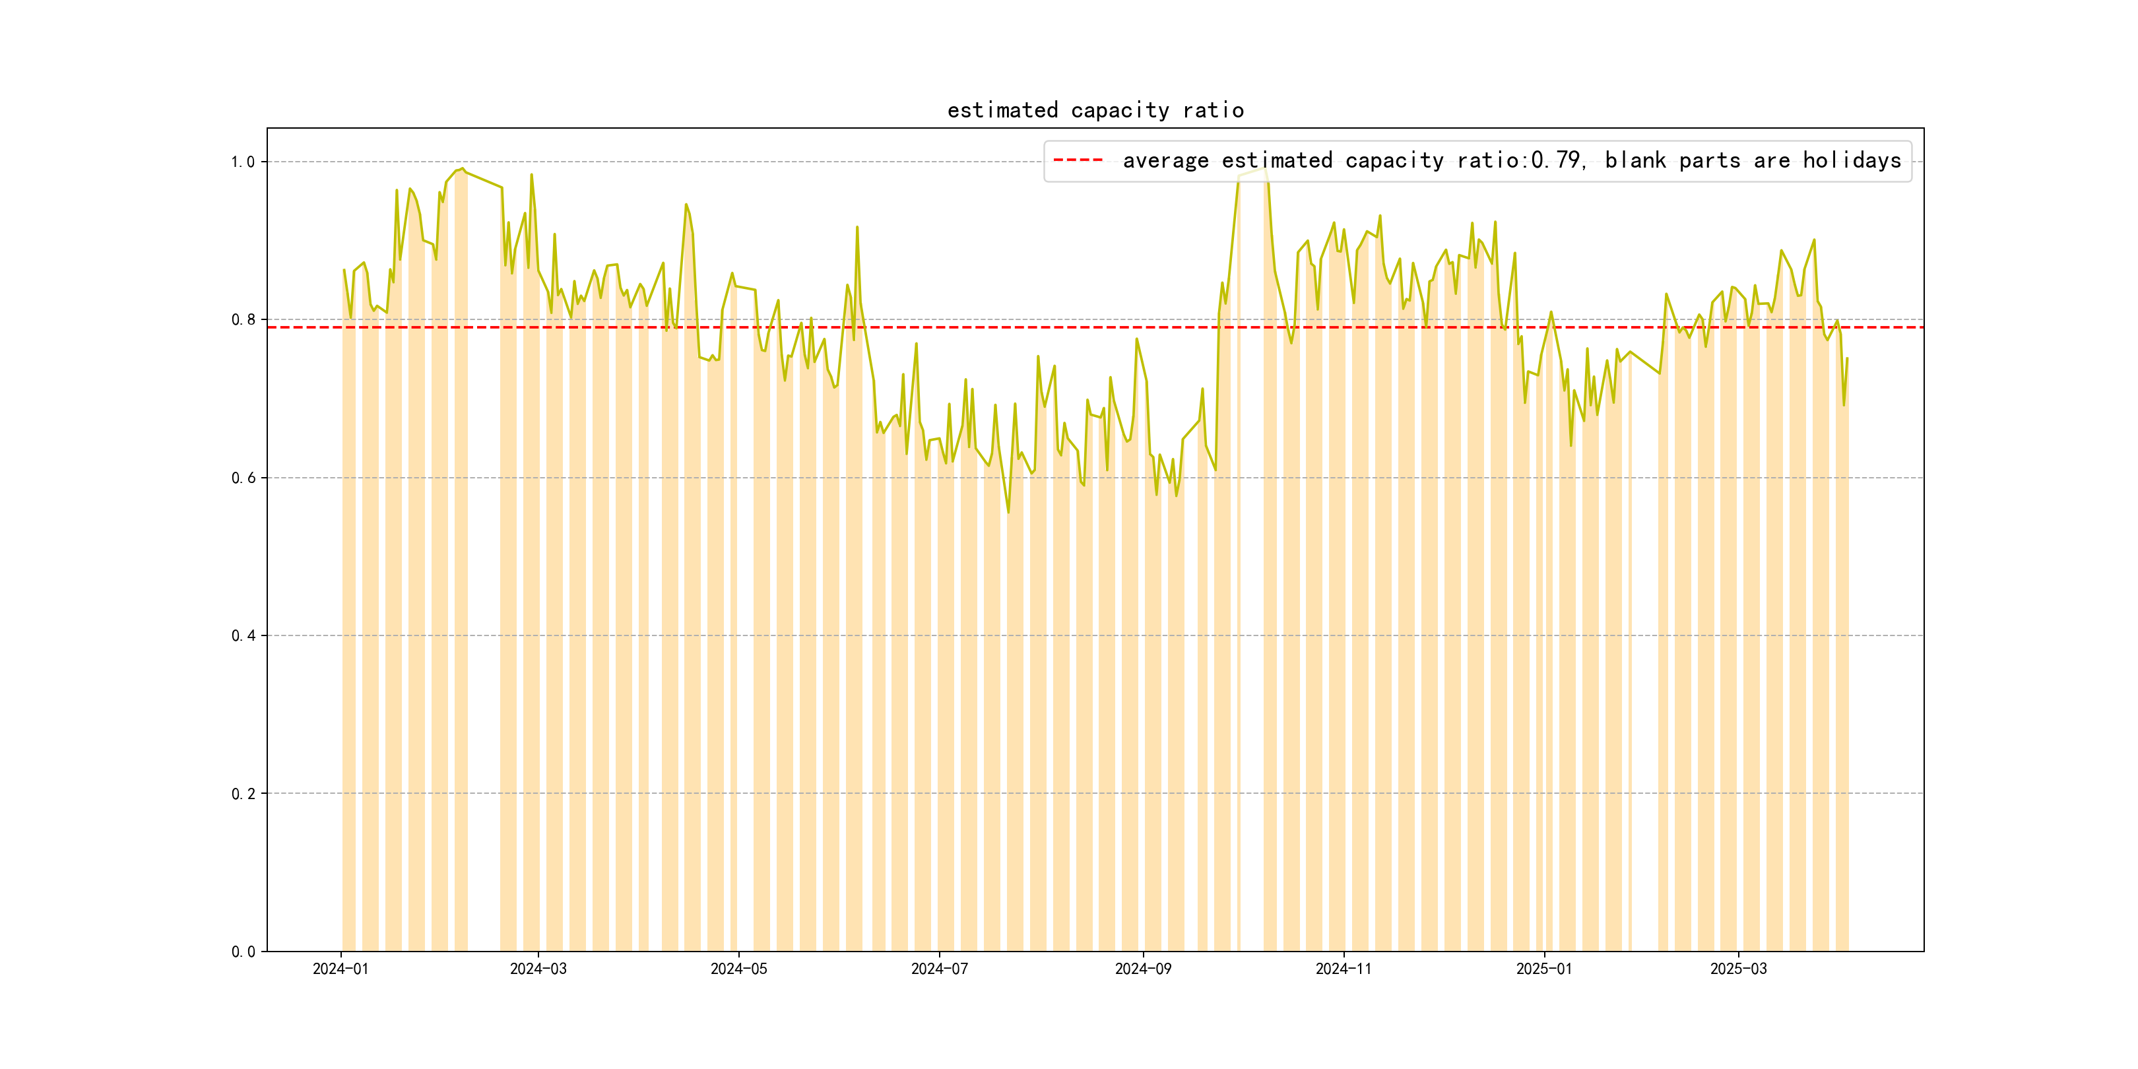
Task: Click the 0.0 y-axis tick label
Action: click(242, 952)
